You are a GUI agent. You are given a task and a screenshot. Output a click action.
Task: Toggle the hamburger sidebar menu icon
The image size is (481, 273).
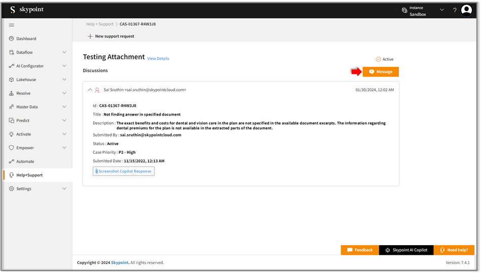(11, 25)
